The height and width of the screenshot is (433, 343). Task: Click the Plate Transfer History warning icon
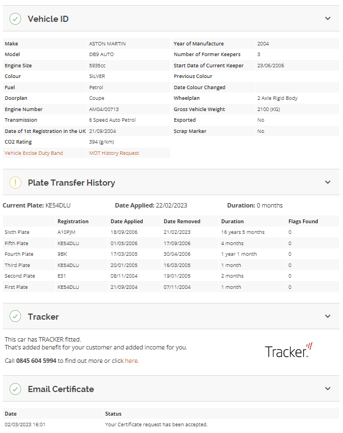(x=15, y=182)
